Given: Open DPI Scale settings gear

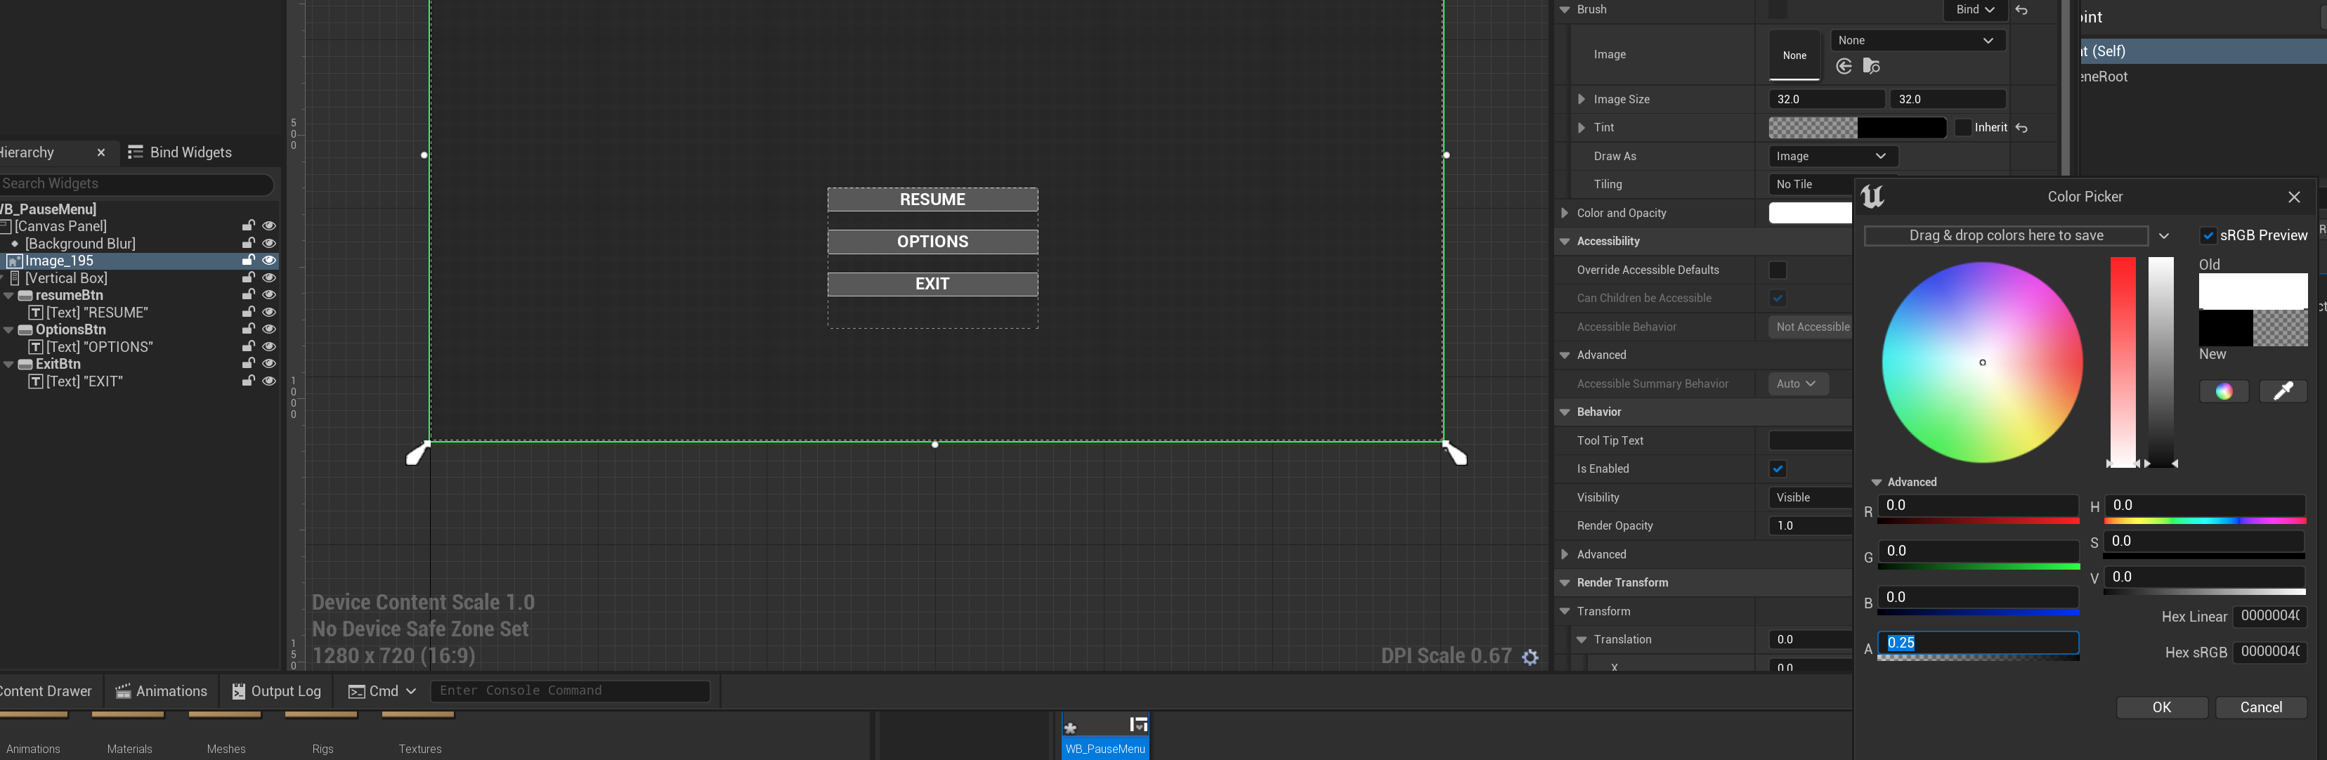Looking at the screenshot, I should click(1530, 657).
